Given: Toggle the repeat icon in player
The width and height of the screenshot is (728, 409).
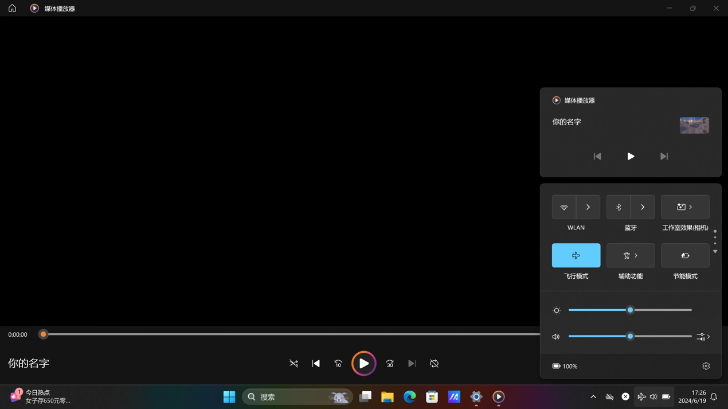Looking at the screenshot, I should 434,364.
